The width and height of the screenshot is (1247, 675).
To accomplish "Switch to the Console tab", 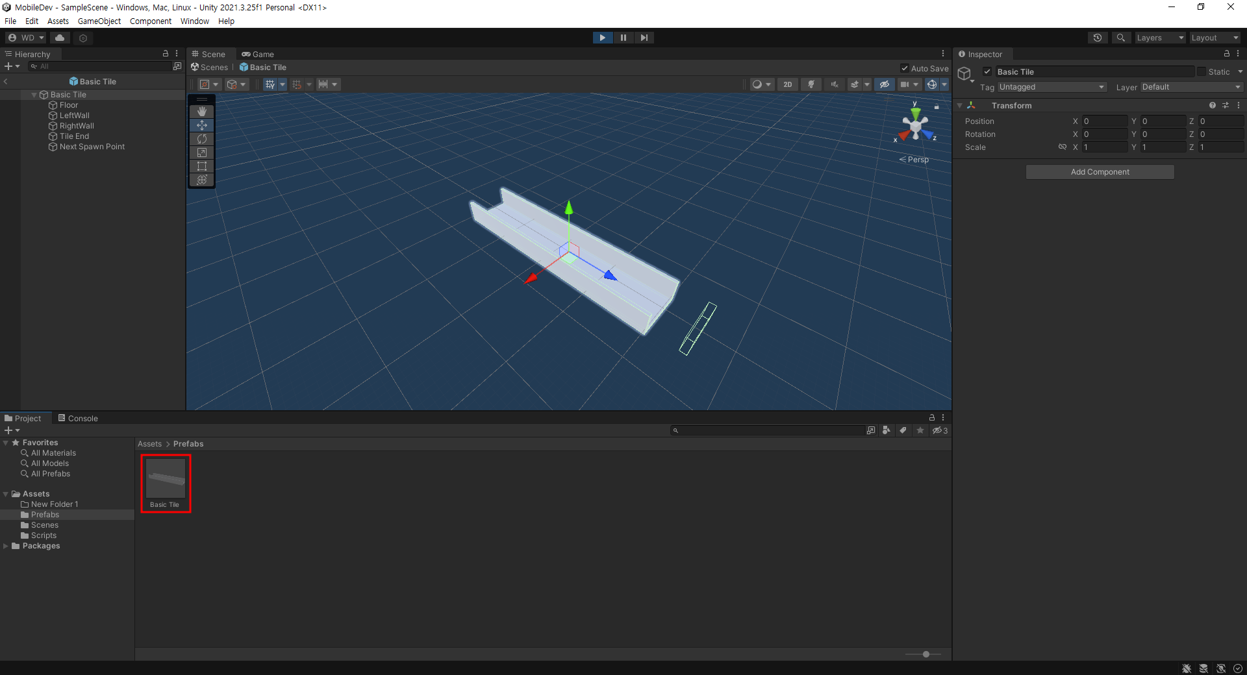I will pos(78,419).
